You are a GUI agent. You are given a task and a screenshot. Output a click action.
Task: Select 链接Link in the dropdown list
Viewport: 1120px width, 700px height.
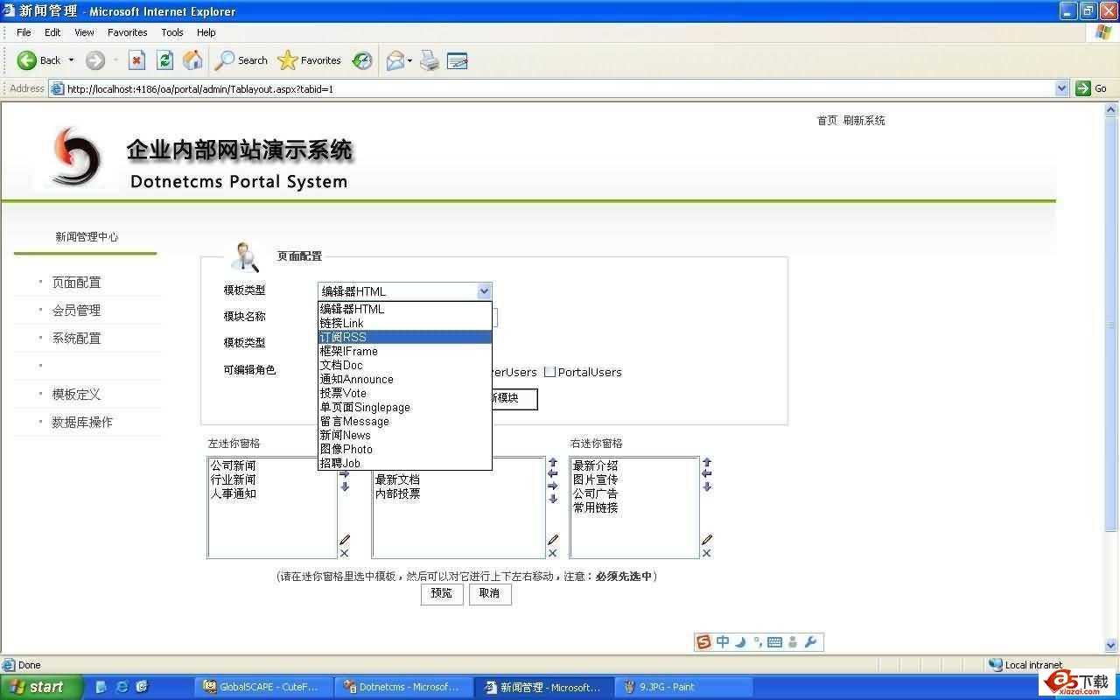[x=404, y=323]
